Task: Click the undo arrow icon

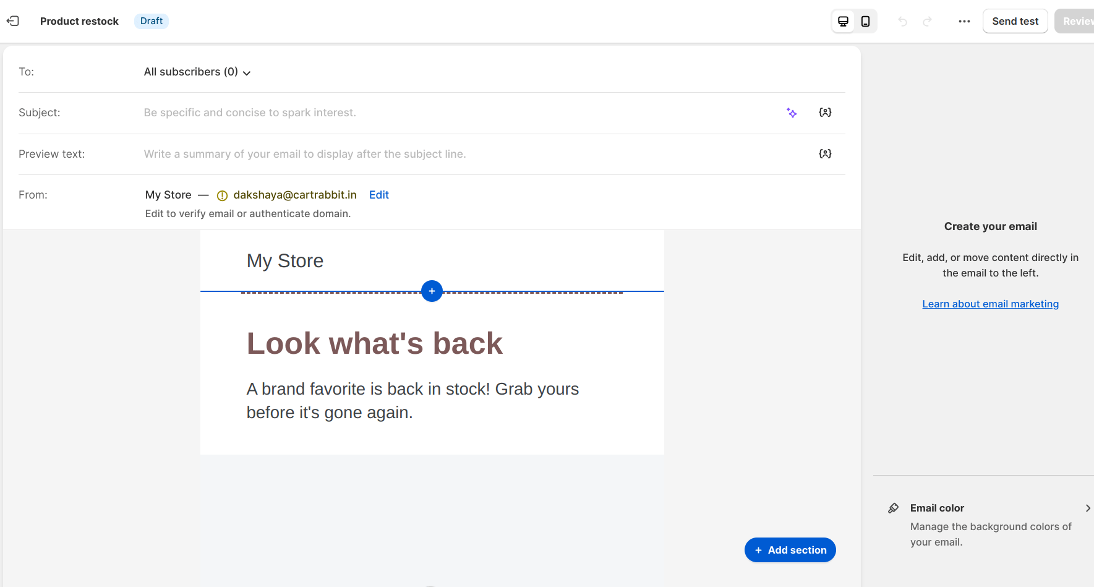Action: 902,22
